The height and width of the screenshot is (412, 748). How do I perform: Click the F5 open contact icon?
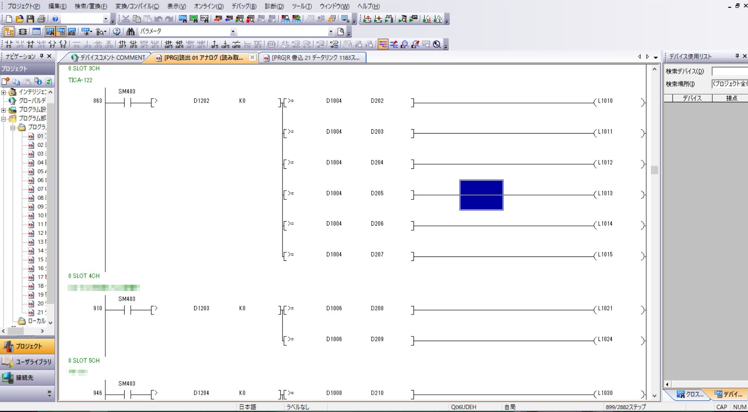tap(9, 44)
